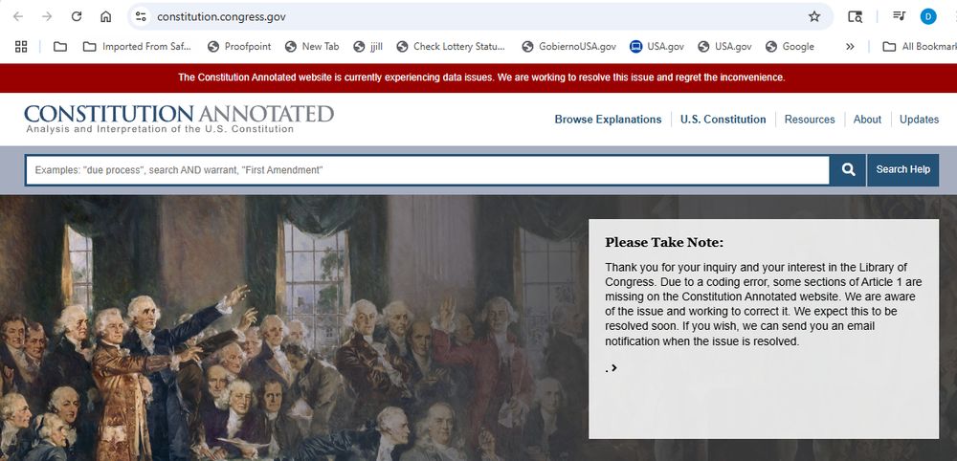Open the unnamed bookmark folder icon

[59, 46]
